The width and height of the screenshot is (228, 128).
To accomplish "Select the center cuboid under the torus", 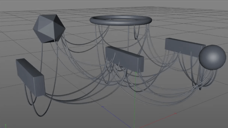I will [x=125, y=59].
